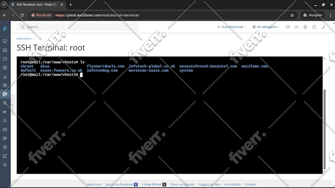Bookmark this page with the star icon

click(x=292, y=15)
